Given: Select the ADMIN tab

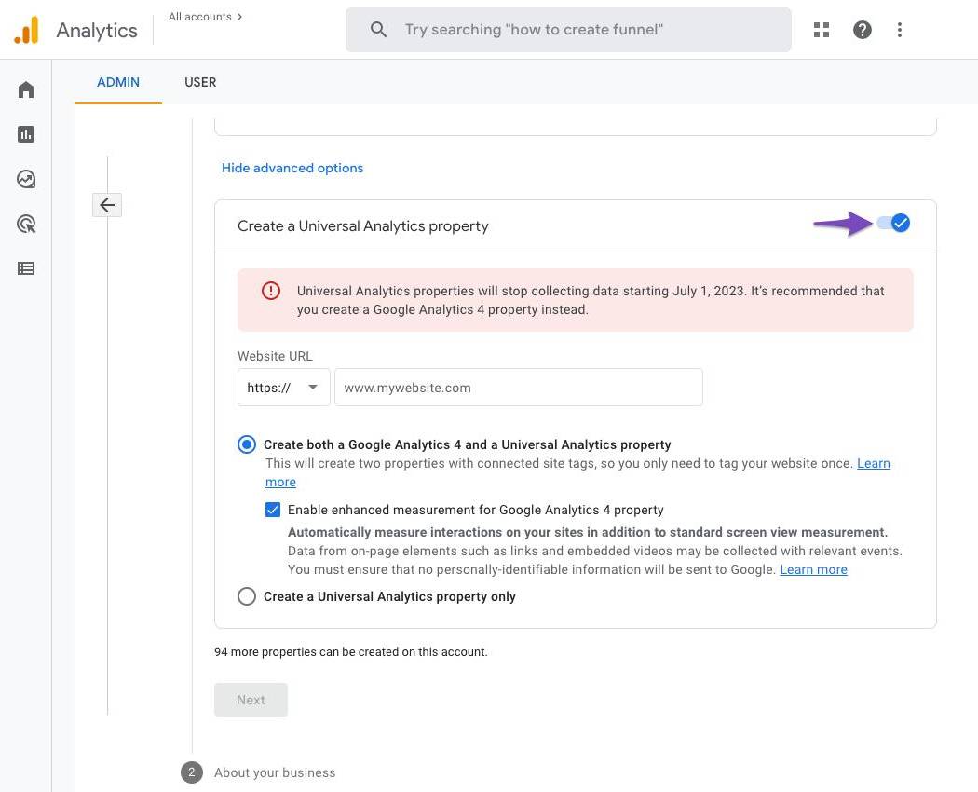Looking at the screenshot, I should coord(118,82).
